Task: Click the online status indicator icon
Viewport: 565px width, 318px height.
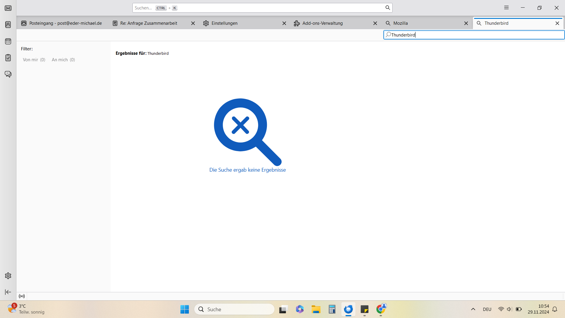Action: [x=22, y=296]
